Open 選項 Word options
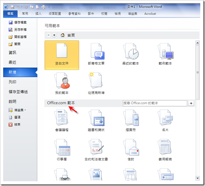 [15, 117]
